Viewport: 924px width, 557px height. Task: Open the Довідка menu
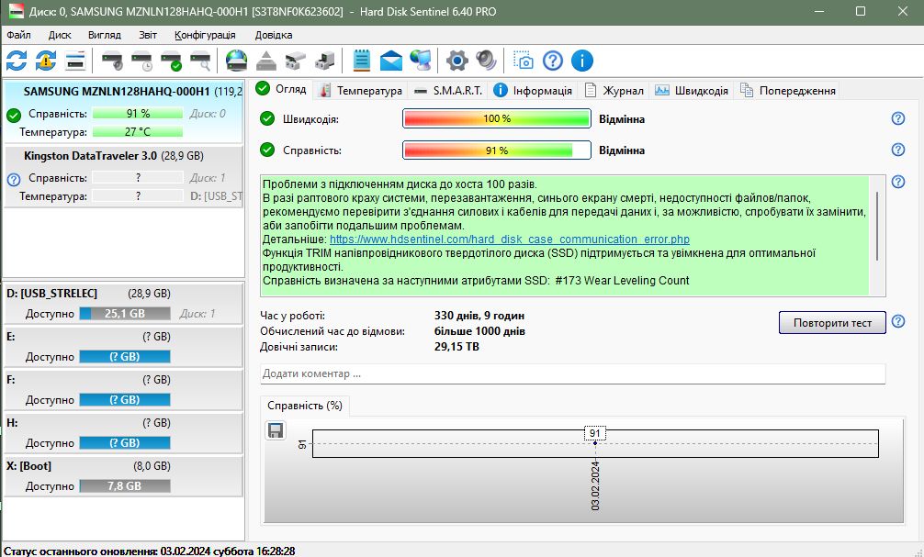pyautogui.click(x=274, y=35)
